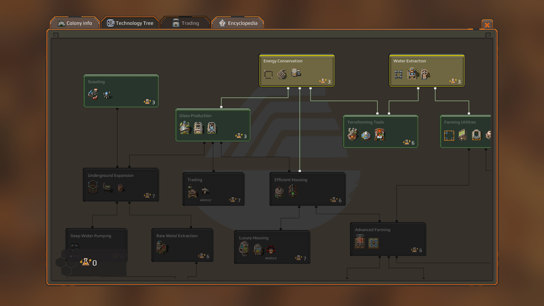Select the rover icon in the Scouting node
The width and height of the screenshot is (544, 306).
tap(92, 94)
